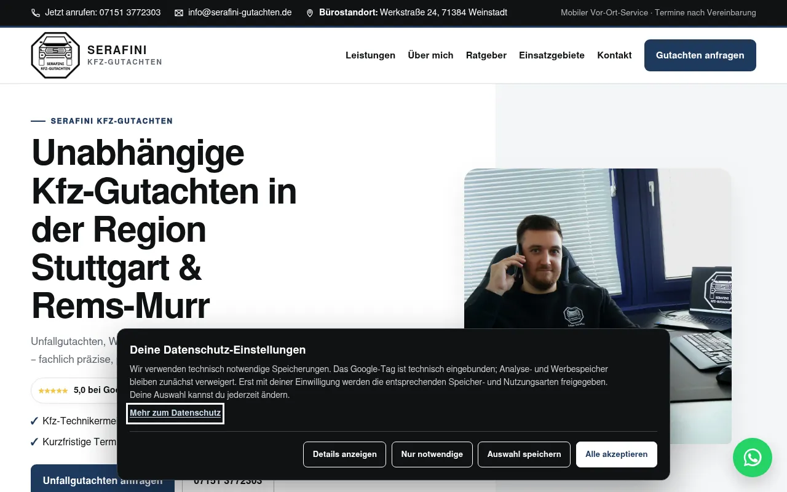Click the Serafini octagon logo
The height and width of the screenshot is (492, 787).
click(55, 55)
